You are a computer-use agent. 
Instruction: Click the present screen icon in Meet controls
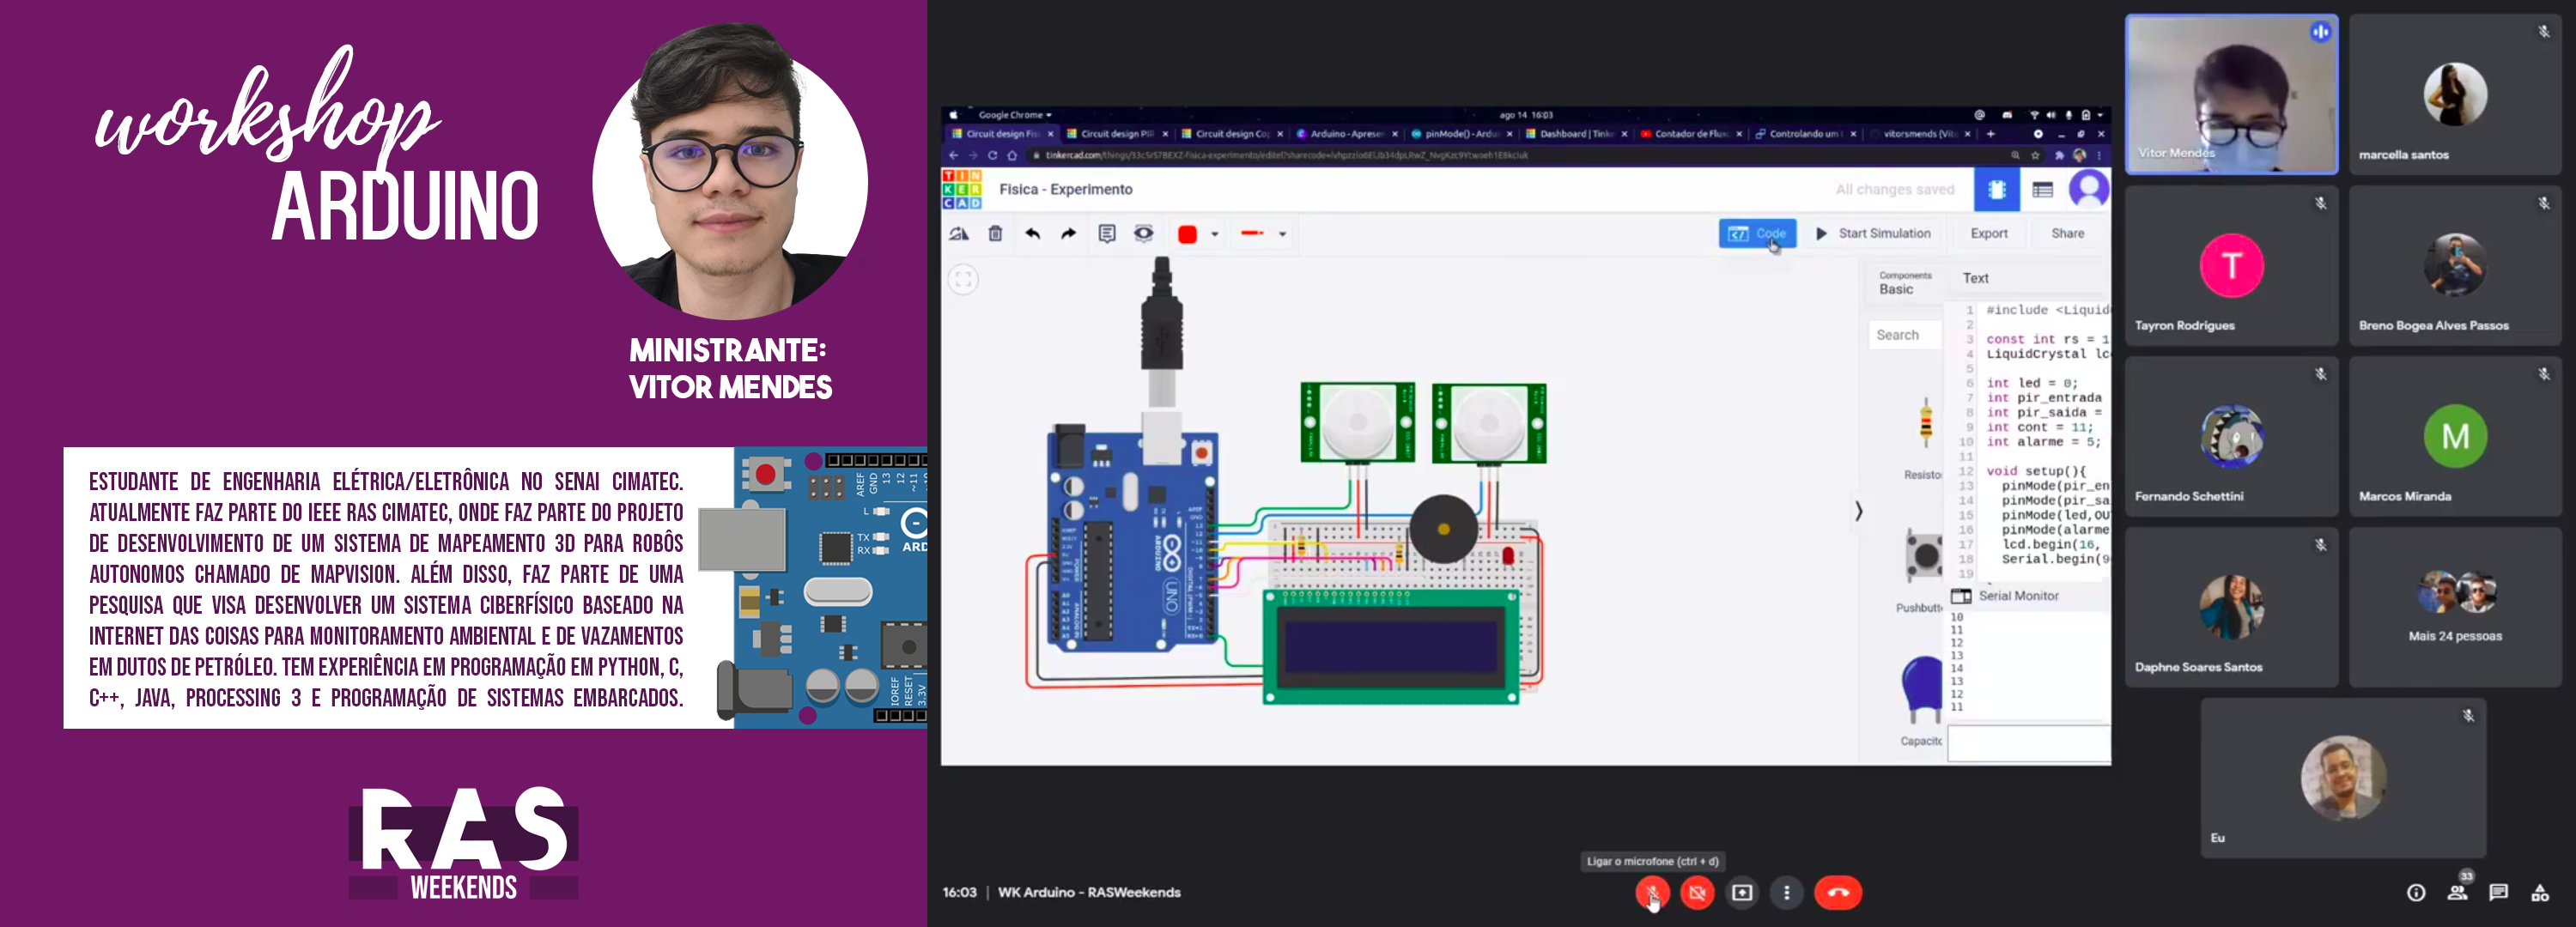[x=1742, y=892]
